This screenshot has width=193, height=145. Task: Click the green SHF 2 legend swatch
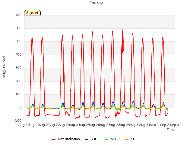point(106,140)
